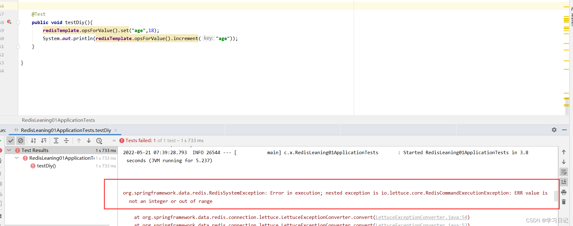Open Run panel settings gear

click(x=554, y=130)
